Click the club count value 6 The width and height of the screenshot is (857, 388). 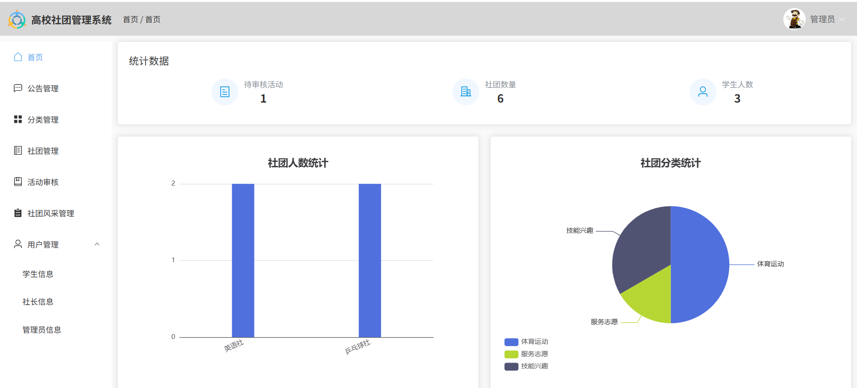point(500,99)
